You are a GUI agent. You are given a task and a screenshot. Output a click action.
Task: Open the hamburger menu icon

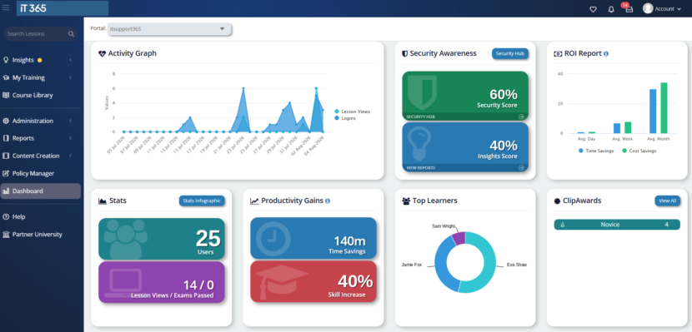pyautogui.click(x=6, y=8)
